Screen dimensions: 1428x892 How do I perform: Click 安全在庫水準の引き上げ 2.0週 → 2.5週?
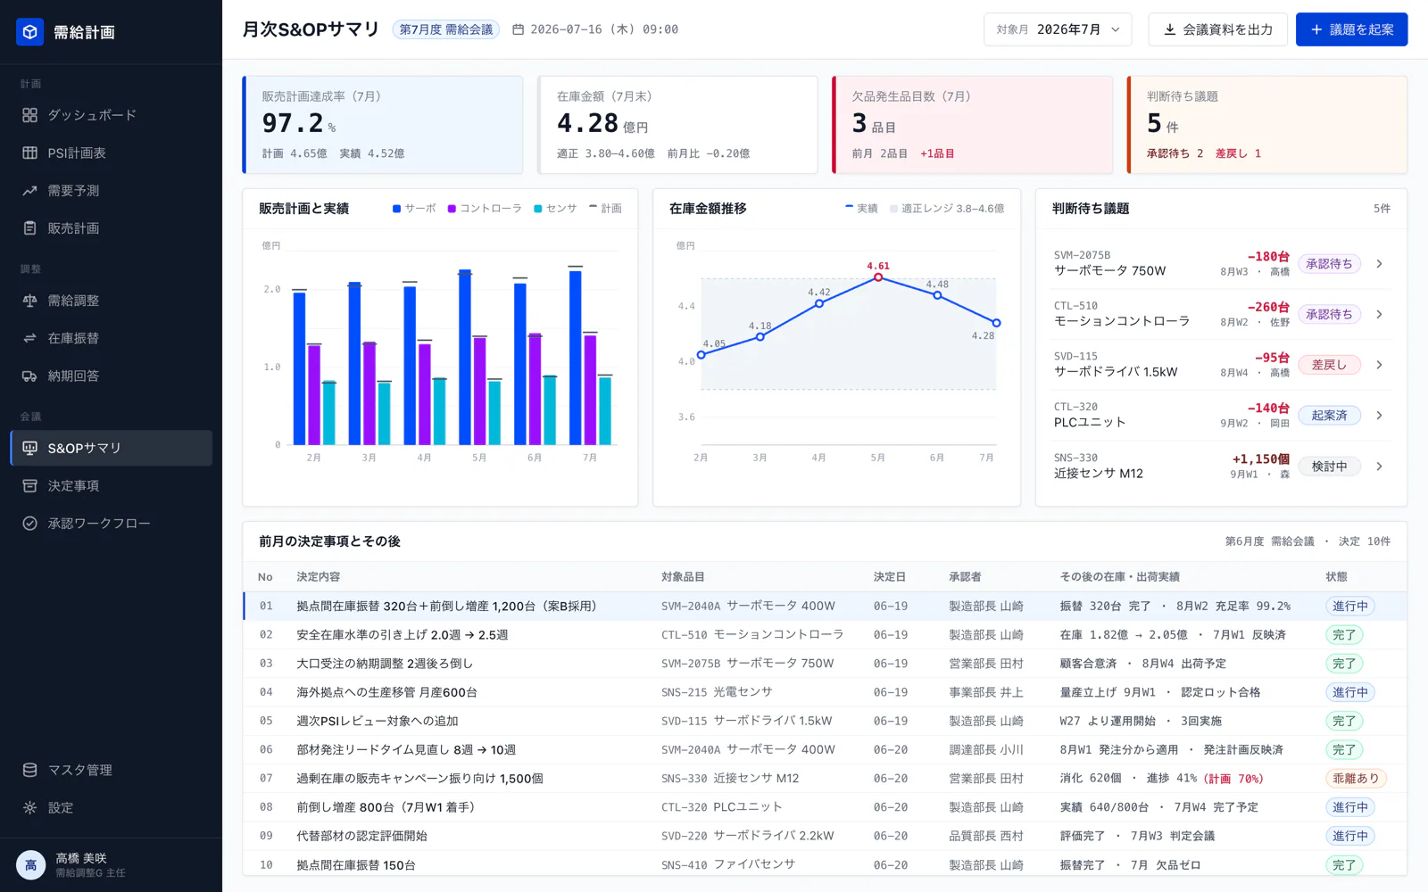(403, 635)
